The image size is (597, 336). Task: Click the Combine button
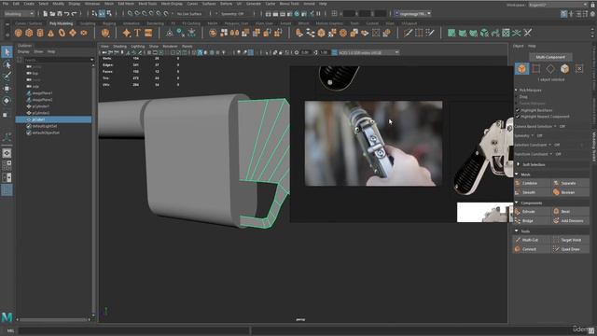(532, 183)
